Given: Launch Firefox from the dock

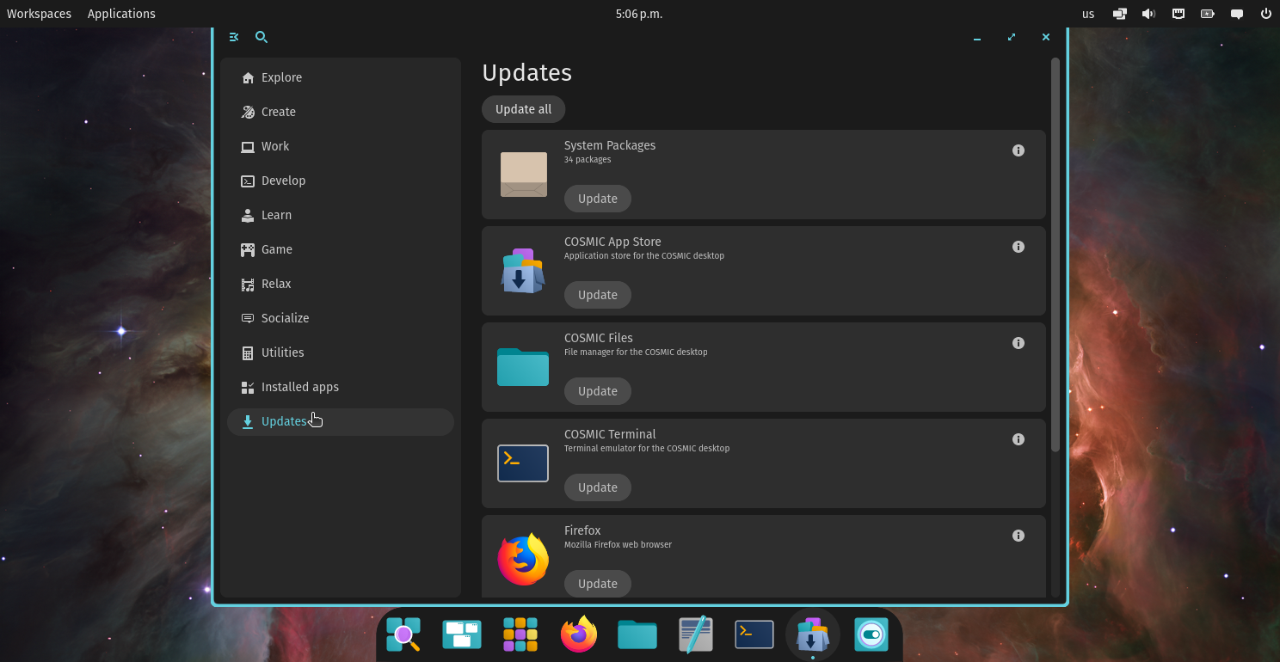Looking at the screenshot, I should tap(579, 634).
